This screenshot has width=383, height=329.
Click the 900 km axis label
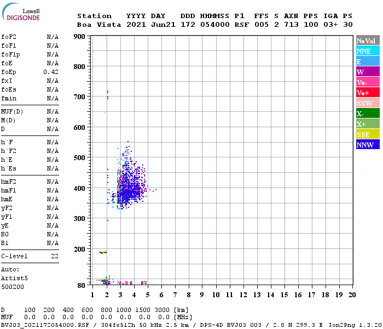click(x=79, y=37)
